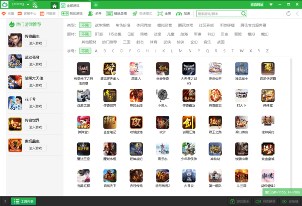This screenshot has height=206, width=302.
Task: Enter game for 传奇霸主
Action: (36, 43)
